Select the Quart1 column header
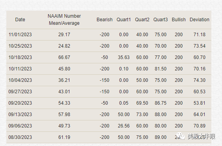The height and width of the screenshot is (146, 222). tap(123, 20)
